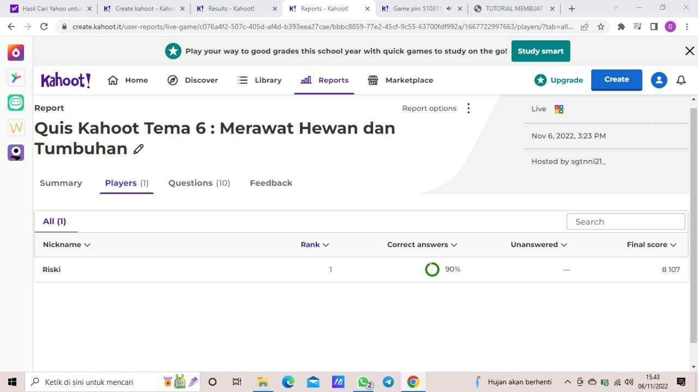Sort by Rank column

tap(315, 245)
